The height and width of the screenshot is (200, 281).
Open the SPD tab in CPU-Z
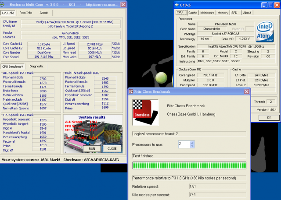click(x=234, y=13)
